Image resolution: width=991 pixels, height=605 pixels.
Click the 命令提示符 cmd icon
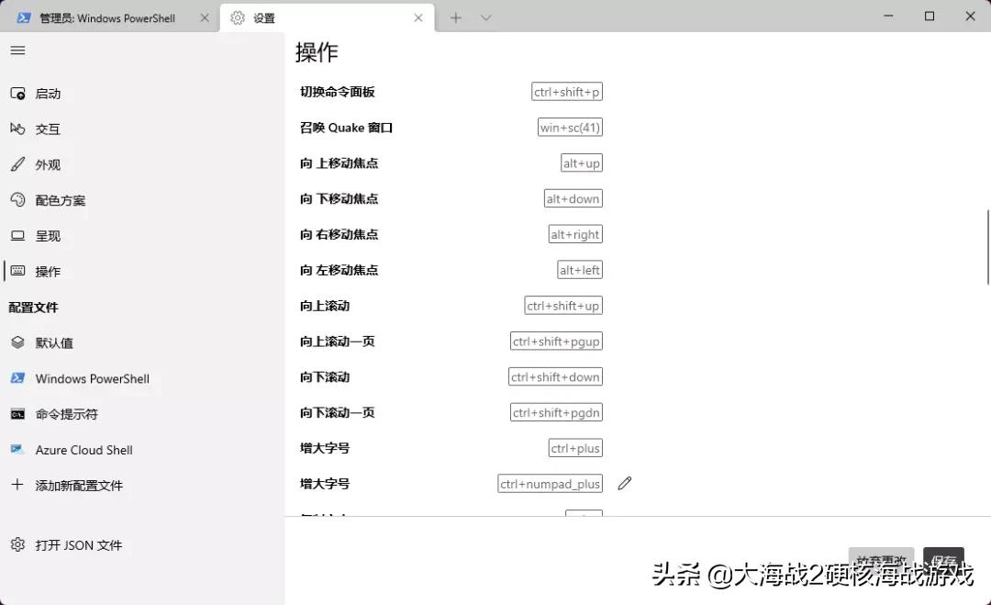pyautogui.click(x=17, y=414)
